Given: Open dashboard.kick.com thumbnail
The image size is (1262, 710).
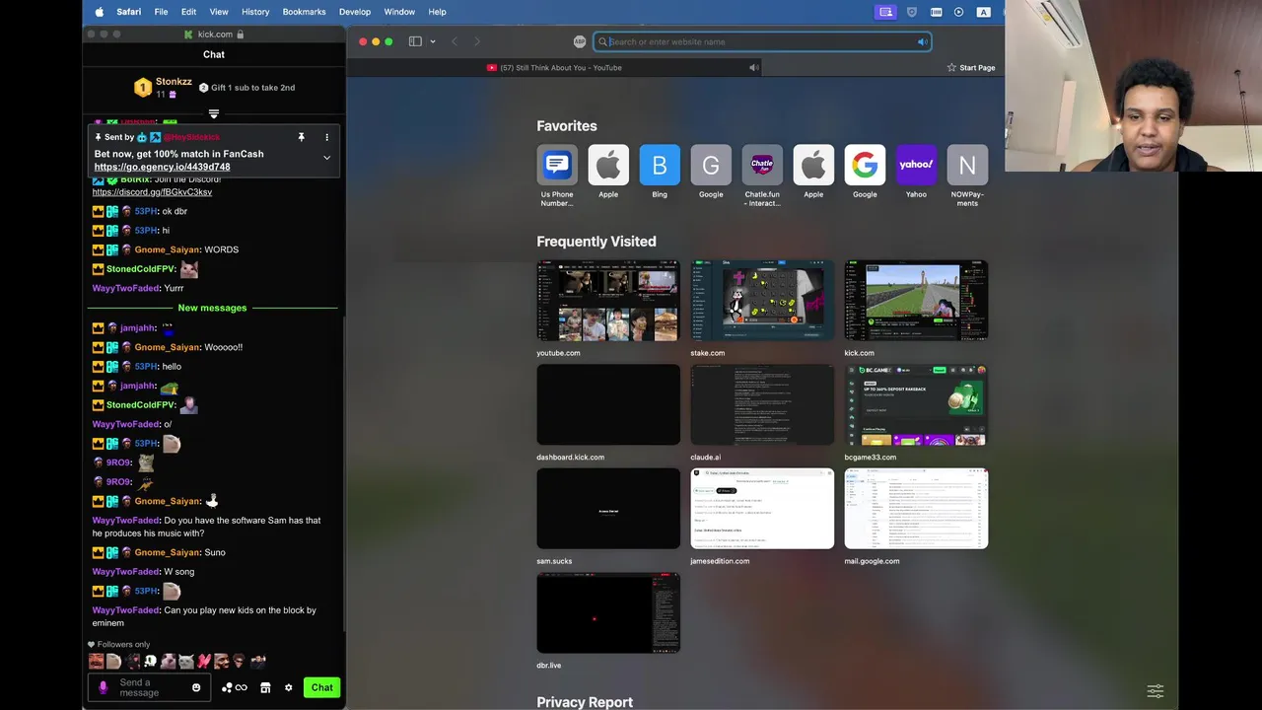Looking at the screenshot, I should tap(608, 405).
